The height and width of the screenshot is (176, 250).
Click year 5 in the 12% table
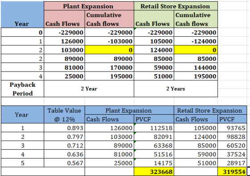tap(22, 163)
